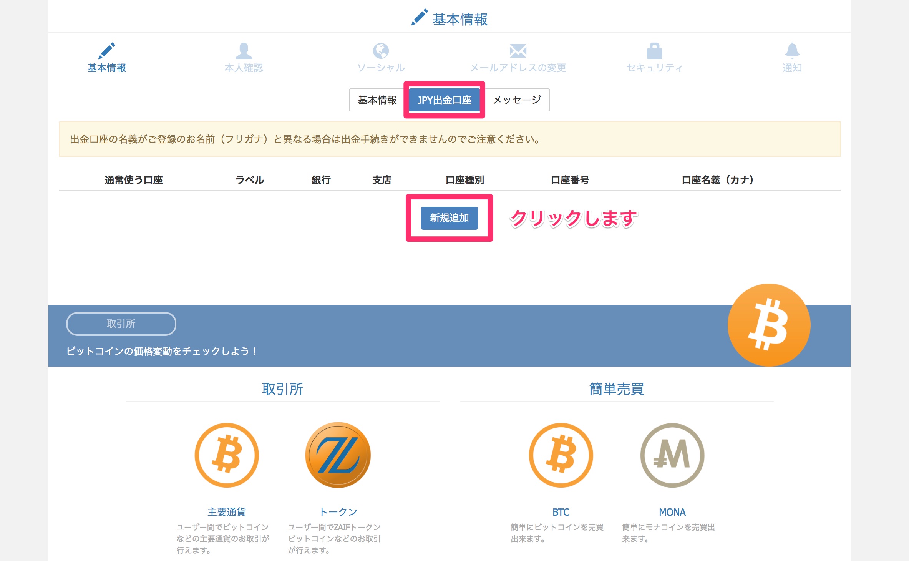Click the 取引所 section heading
This screenshot has width=909, height=561.
[x=282, y=389]
